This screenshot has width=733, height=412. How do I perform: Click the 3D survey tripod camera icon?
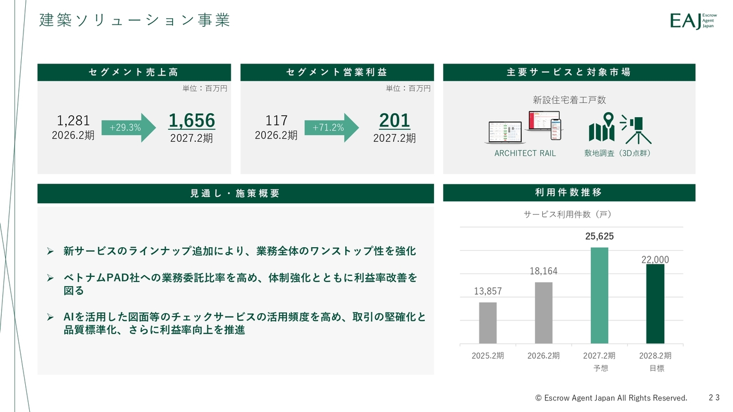[x=636, y=130]
